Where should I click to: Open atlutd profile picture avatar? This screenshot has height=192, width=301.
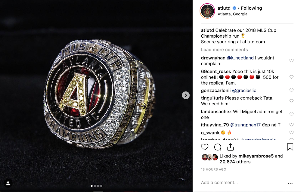[x=207, y=11]
